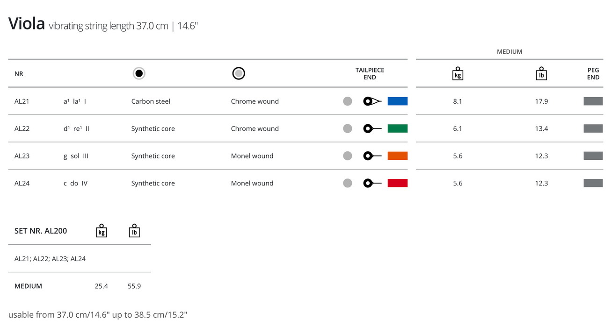611x327 pixels.
Task: Click the kg weight icon under MEDIUM
Action: 458,73
